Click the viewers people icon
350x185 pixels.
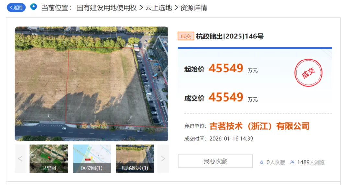[292, 162]
